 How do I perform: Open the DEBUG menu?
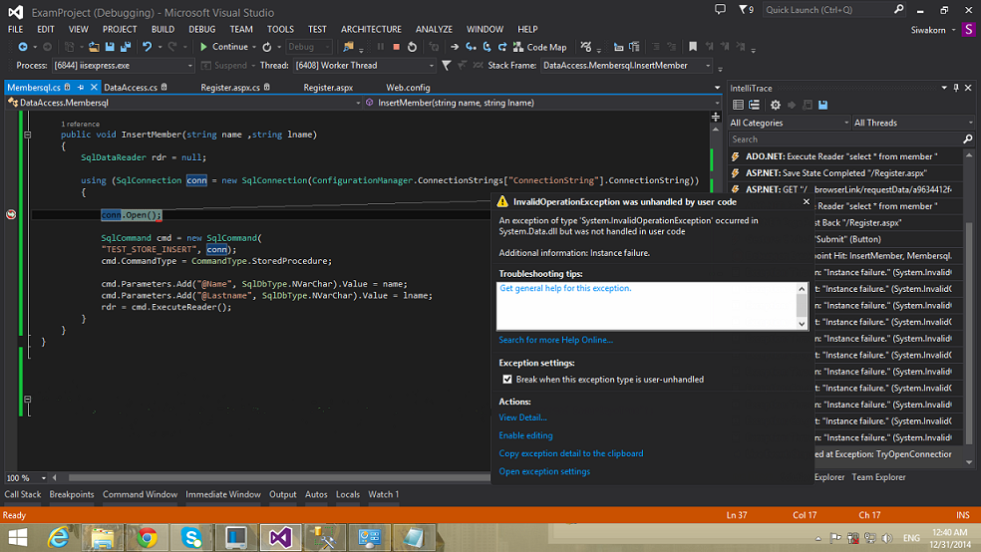[201, 29]
